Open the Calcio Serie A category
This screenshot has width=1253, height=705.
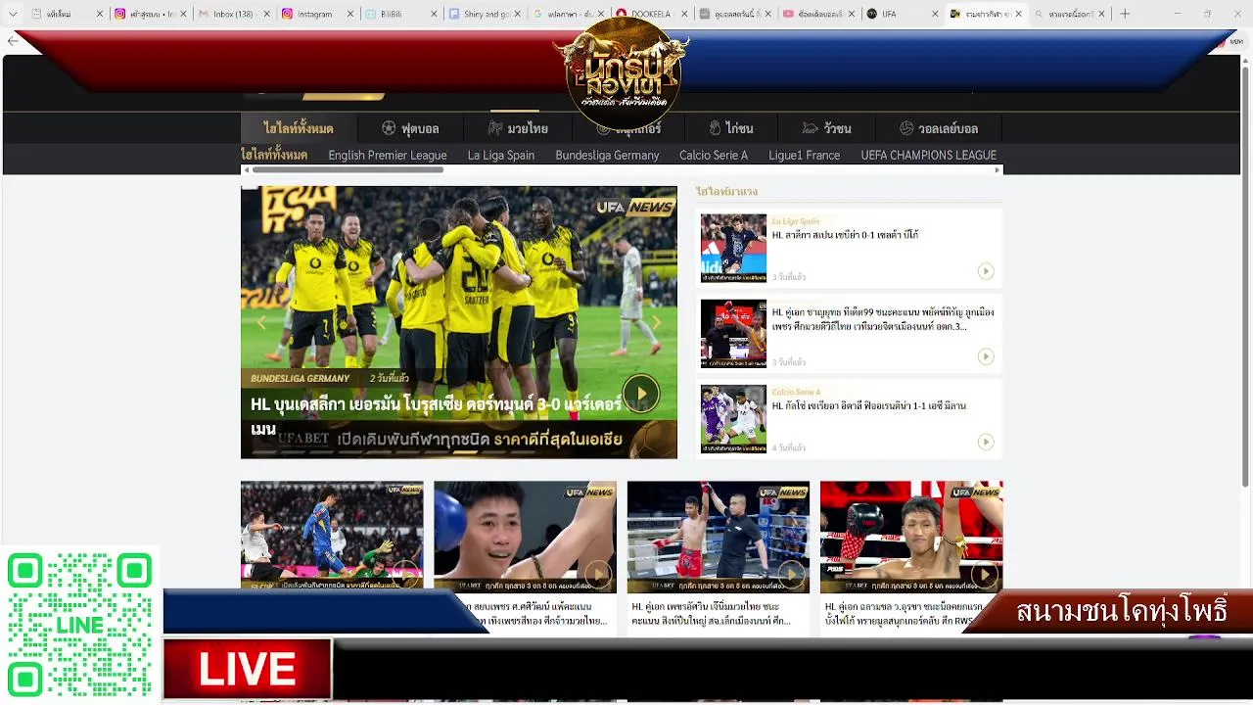click(714, 155)
